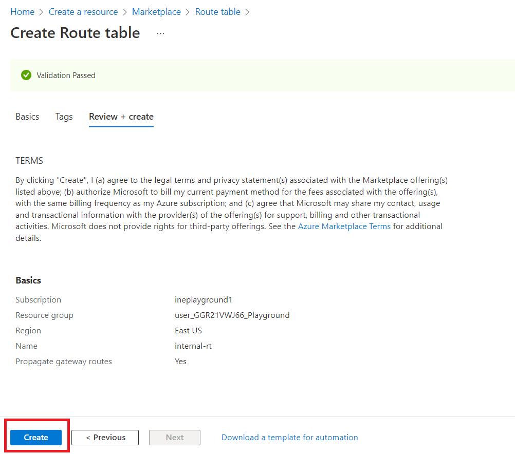515x454 pixels.
Task: Click the green Validation Passed checkmark icon
Action: pos(26,75)
